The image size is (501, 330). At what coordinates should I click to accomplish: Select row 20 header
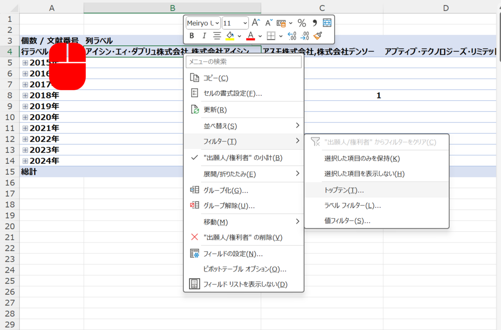10,226
